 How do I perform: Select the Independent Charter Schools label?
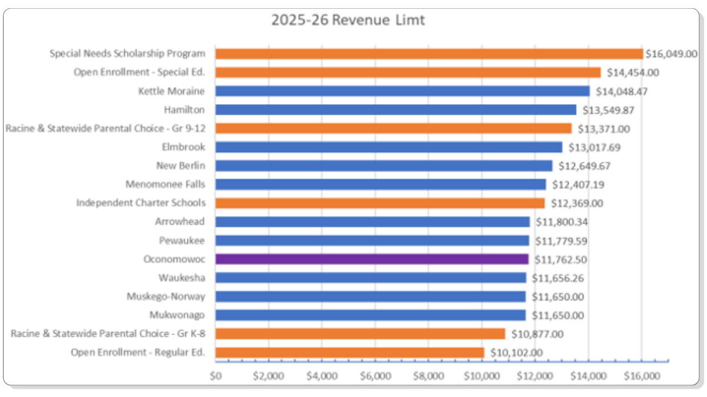pos(141,203)
